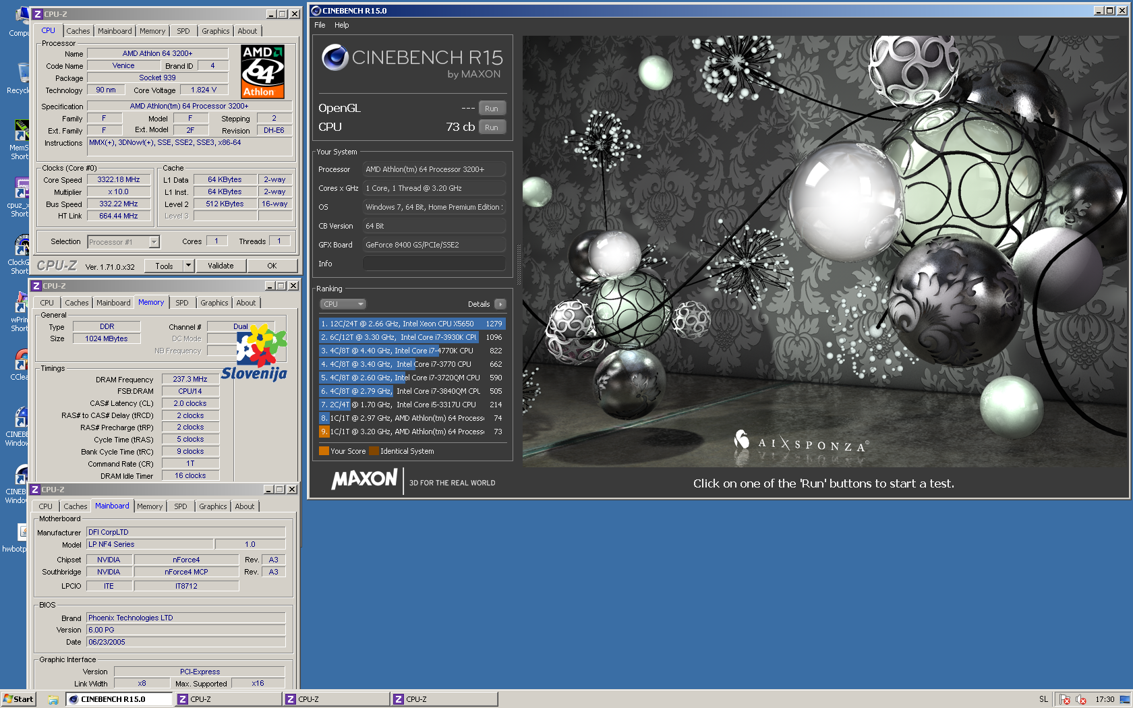The height and width of the screenshot is (708, 1133).
Task: Click the motherboard model LP NF4 Series
Action: click(x=150, y=544)
